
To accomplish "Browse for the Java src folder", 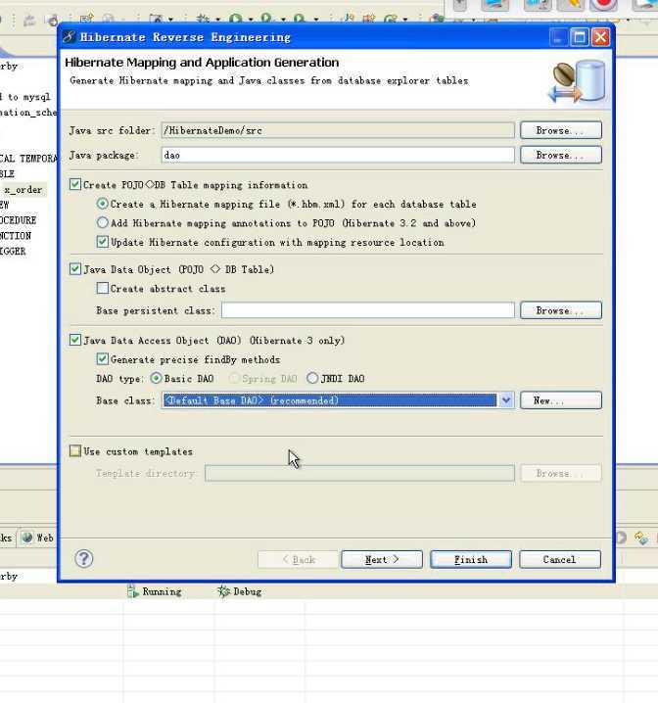I will coord(561,130).
